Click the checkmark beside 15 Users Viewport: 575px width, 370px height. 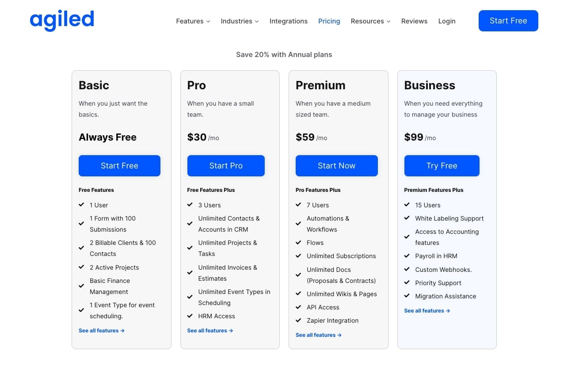pyautogui.click(x=407, y=205)
